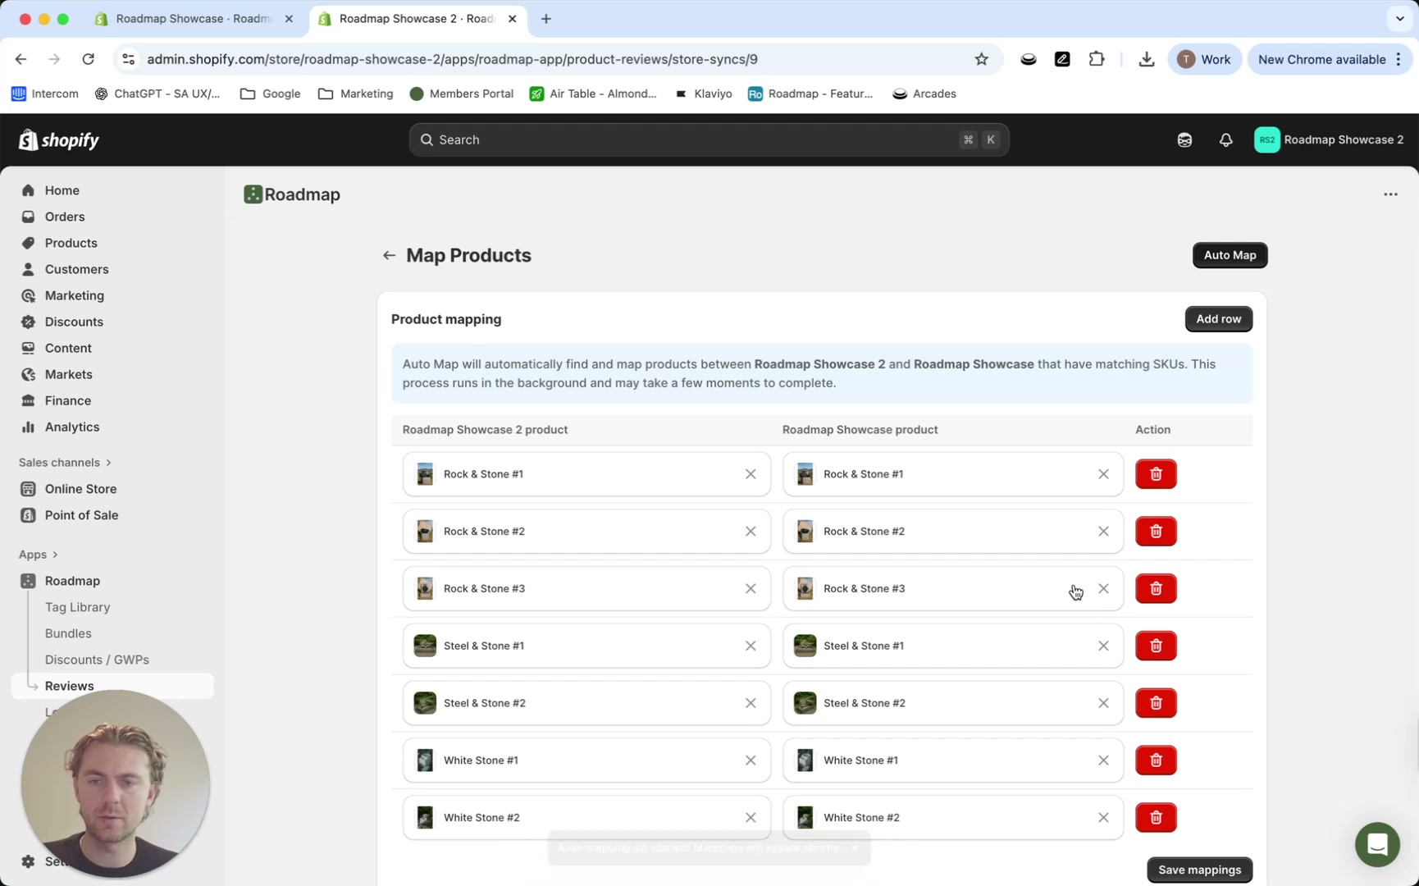Screen dimensions: 1419x886
Task: Open the Chrome downloads icon
Action: (1146, 58)
